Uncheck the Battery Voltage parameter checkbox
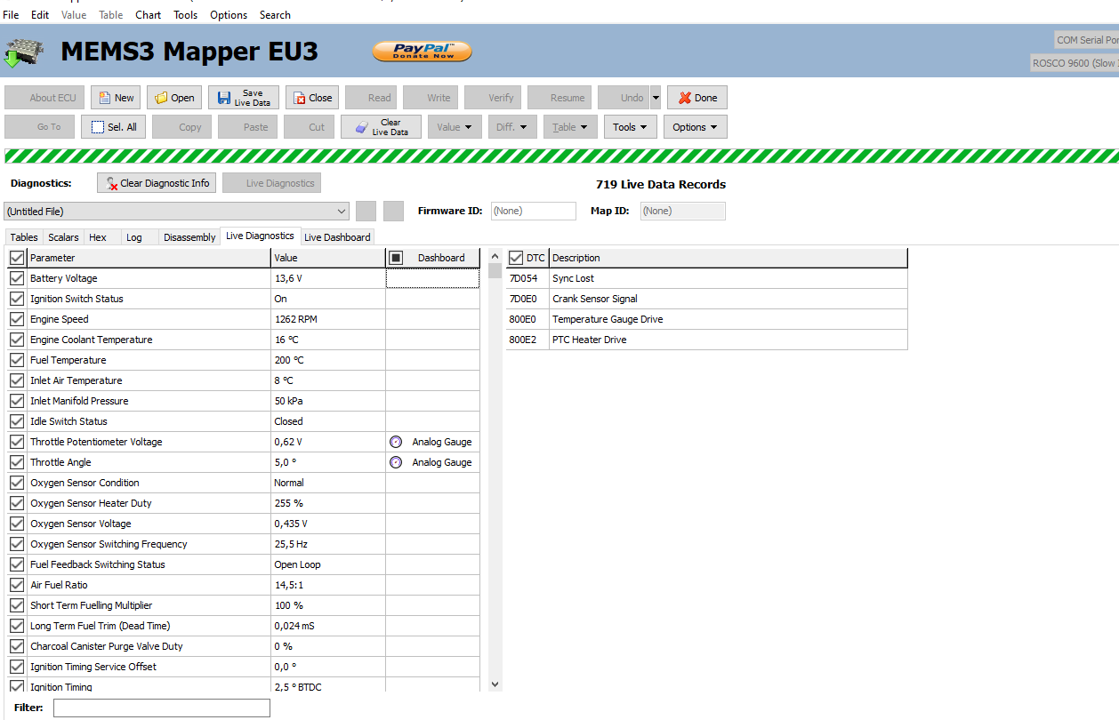The width and height of the screenshot is (1119, 720). 17,278
